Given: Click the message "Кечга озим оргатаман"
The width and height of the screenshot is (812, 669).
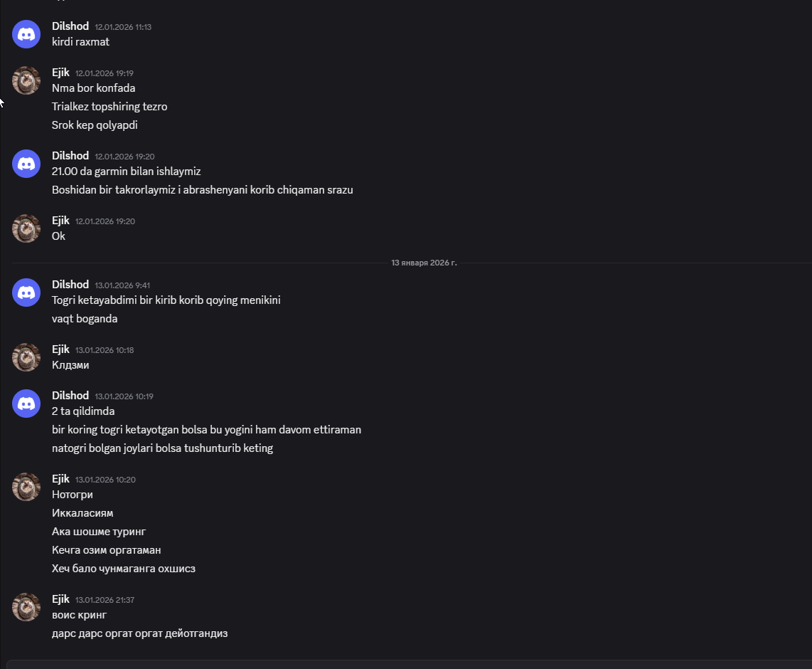Looking at the screenshot, I should coord(107,550).
